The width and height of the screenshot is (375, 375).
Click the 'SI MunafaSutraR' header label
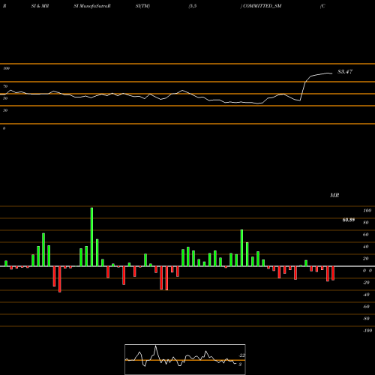tap(92, 6)
